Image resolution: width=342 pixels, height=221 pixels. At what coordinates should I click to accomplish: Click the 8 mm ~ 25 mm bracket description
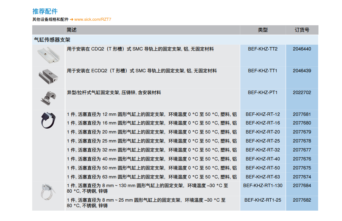pyautogui.click(x=146, y=203)
